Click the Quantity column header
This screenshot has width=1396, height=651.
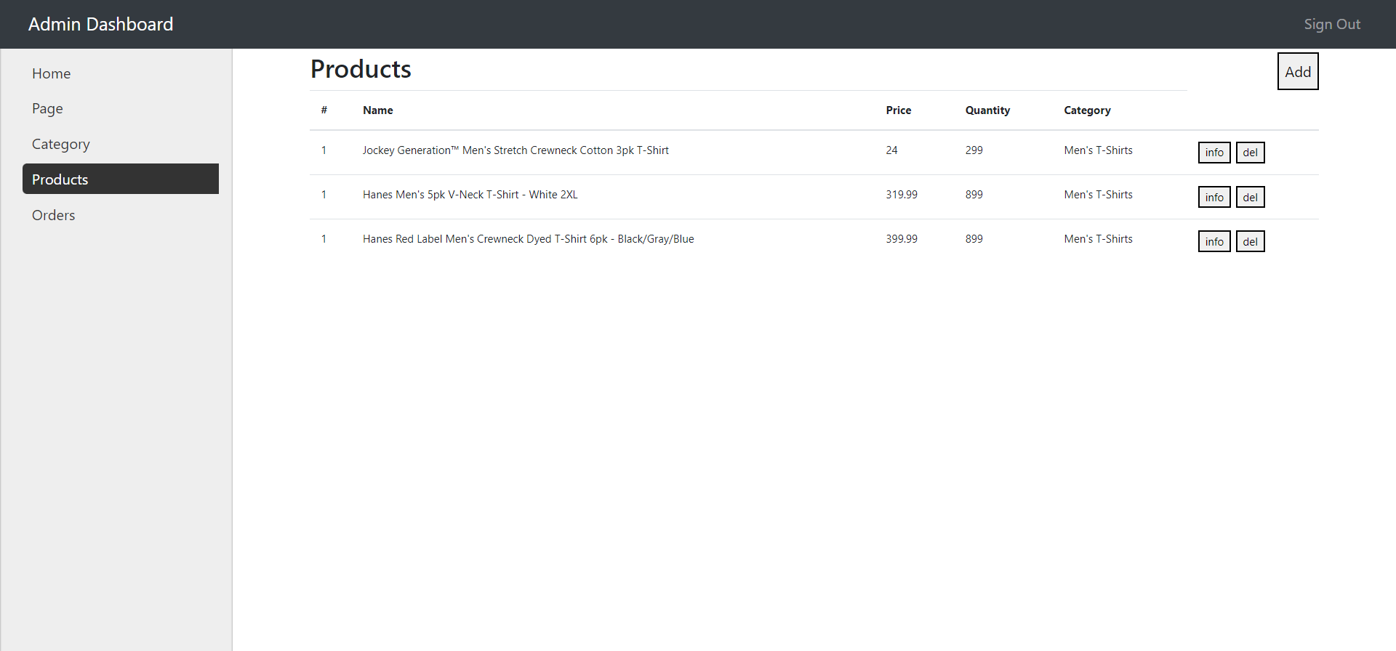pyautogui.click(x=987, y=110)
